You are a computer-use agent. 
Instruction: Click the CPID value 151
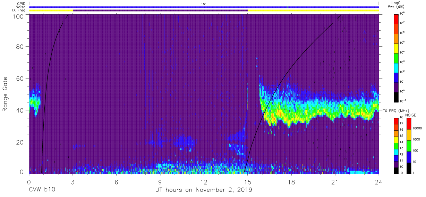click(204, 4)
